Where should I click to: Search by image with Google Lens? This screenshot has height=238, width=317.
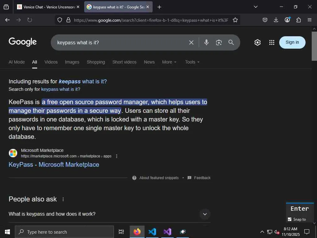[x=219, y=42]
